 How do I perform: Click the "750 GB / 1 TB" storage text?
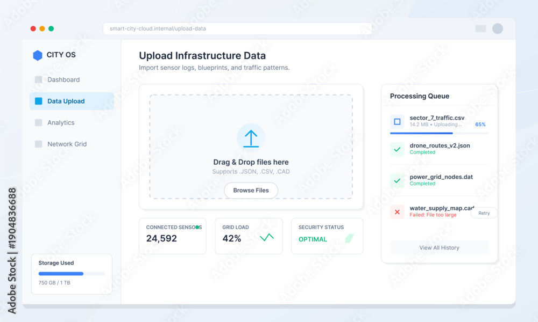[x=54, y=283]
